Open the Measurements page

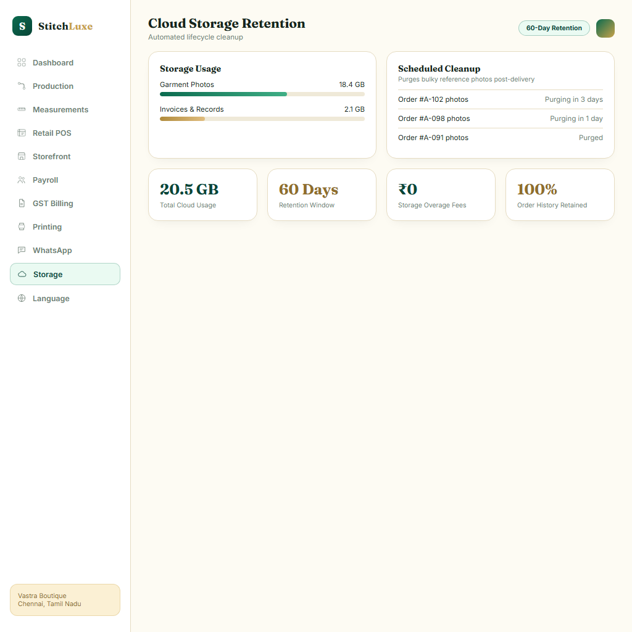[65, 109]
